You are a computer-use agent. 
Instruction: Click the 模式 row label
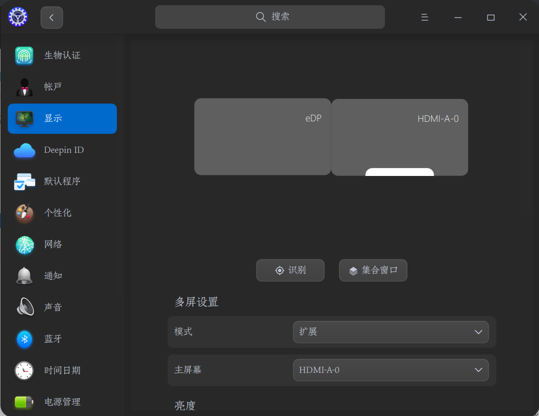coord(183,331)
